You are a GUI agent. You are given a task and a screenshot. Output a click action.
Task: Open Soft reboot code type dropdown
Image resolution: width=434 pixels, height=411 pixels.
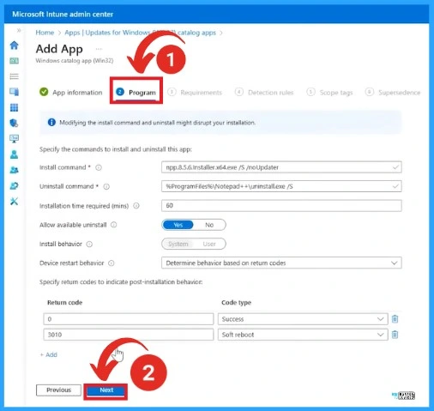tap(303, 335)
